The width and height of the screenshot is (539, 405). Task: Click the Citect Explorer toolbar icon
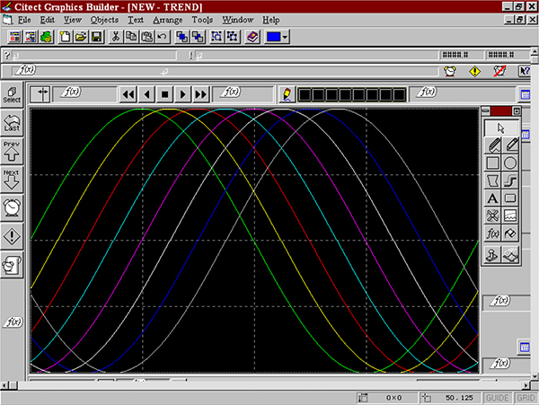point(31,37)
